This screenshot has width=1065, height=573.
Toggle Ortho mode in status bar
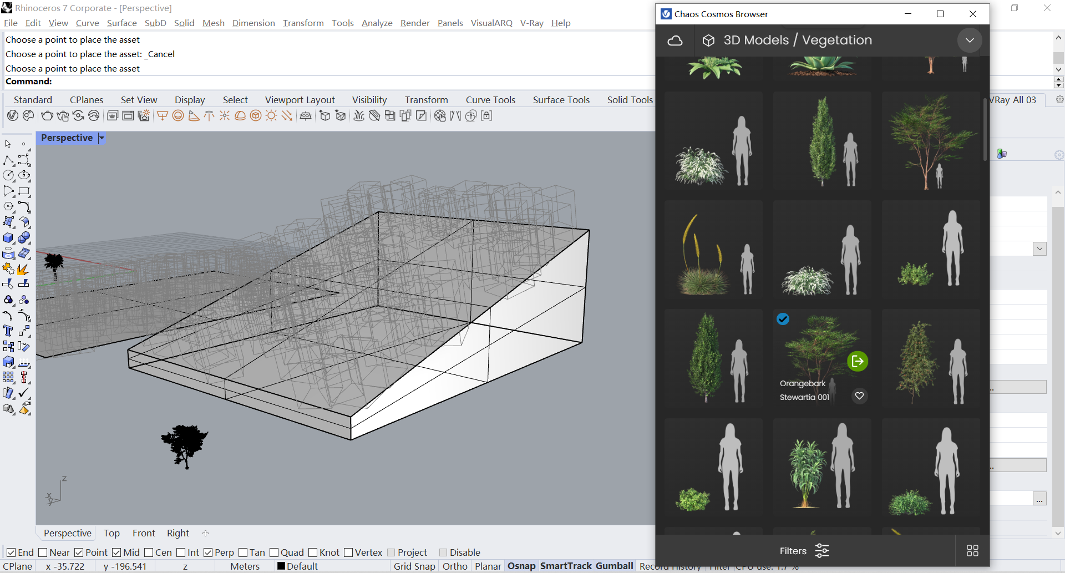[x=455, y=566]
